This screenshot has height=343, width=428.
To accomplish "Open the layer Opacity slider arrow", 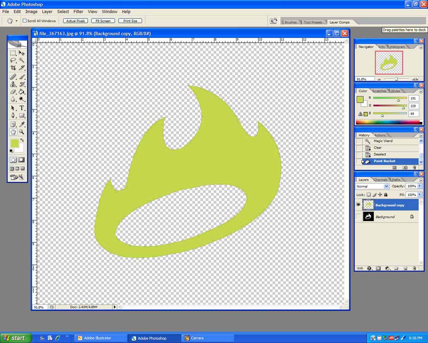I will (x=420, y=186).
